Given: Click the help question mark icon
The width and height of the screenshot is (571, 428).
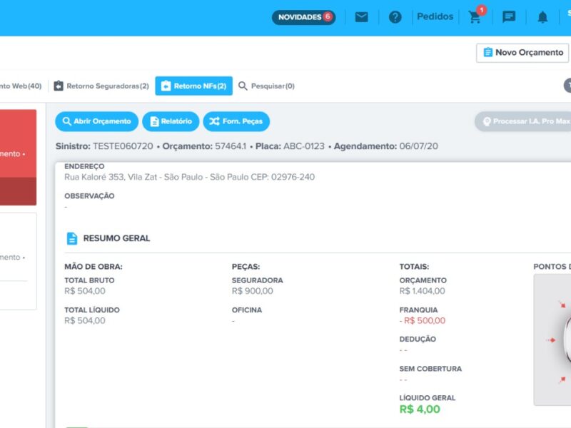Looking at the screenshot, I should 395,17.
